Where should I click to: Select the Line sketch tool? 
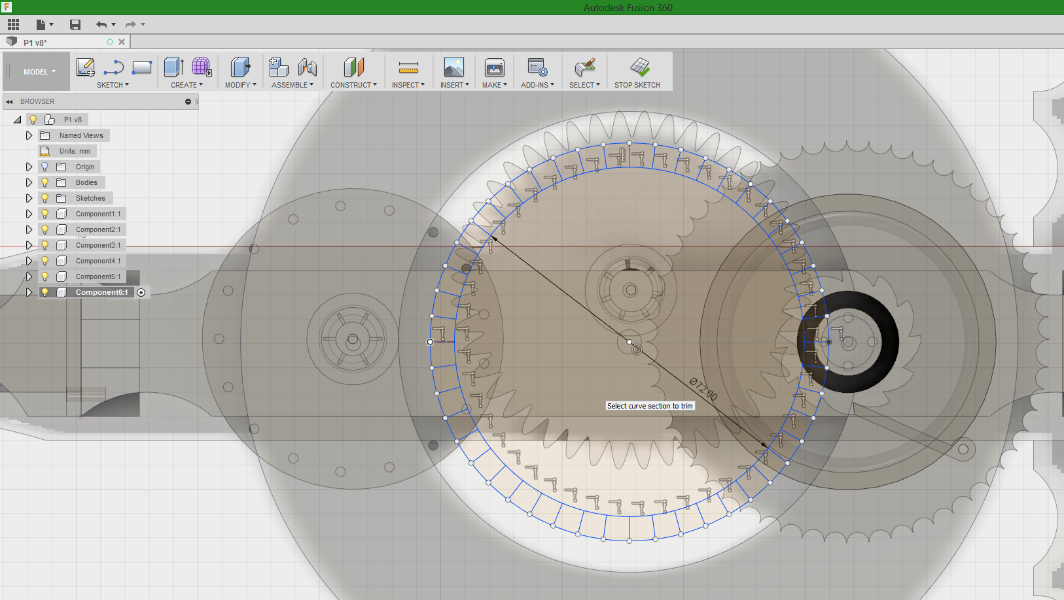click(x=114, y=67)
